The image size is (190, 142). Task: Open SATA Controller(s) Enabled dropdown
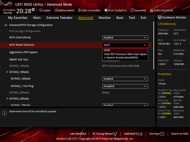125,38
